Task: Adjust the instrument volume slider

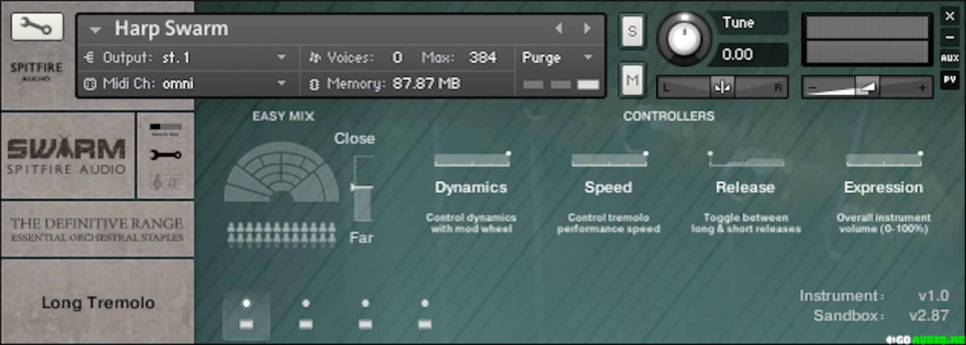Action: point(867,87)
